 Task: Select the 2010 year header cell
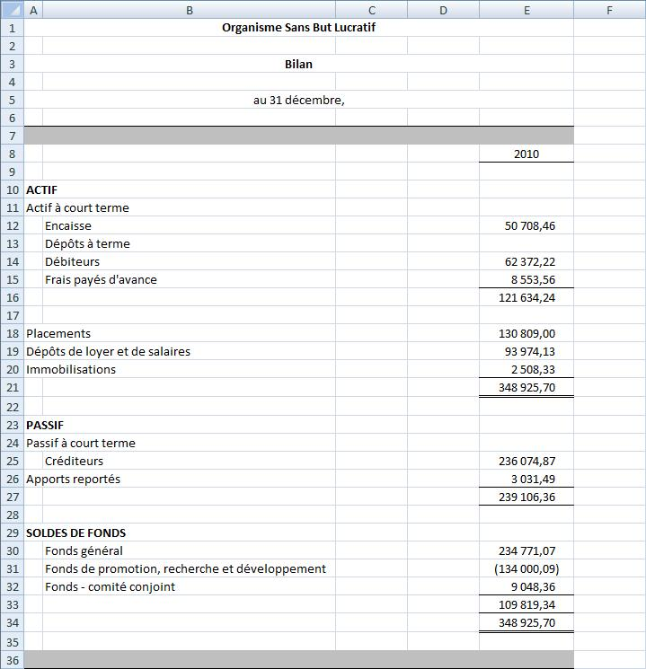[x=526, y=154]
